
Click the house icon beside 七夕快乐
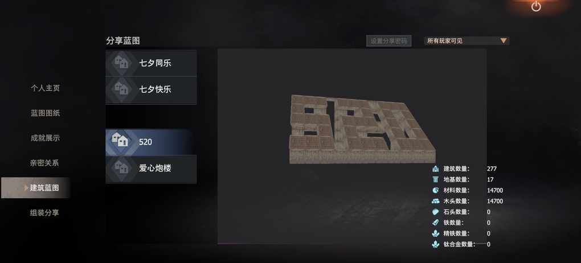click(x=121, y=89)
